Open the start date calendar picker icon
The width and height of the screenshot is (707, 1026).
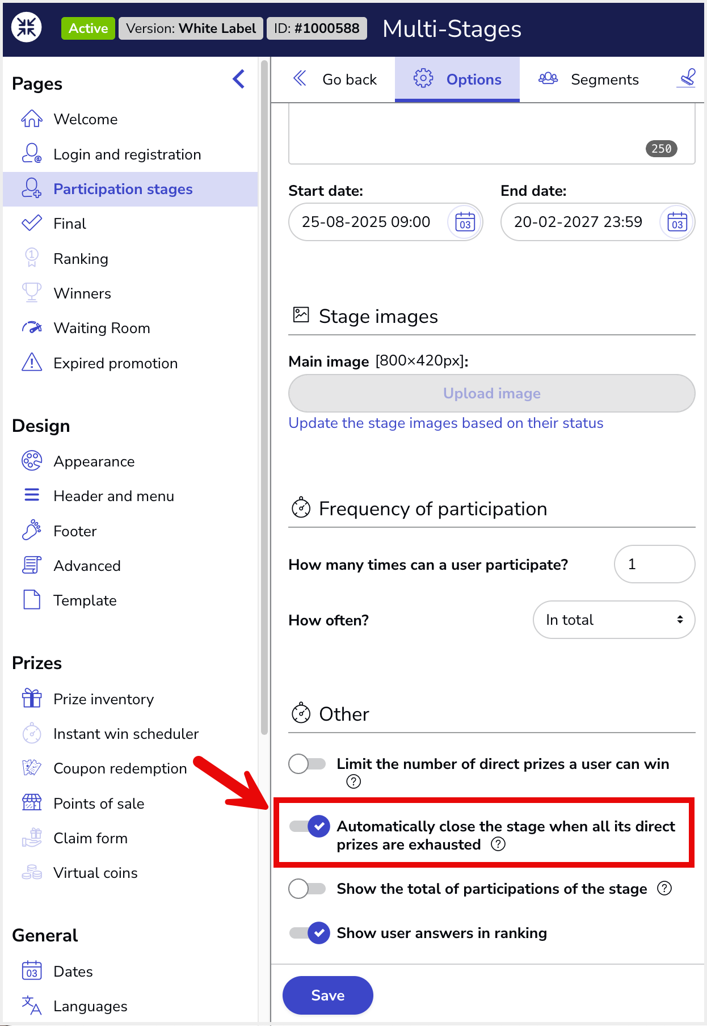click(x=465, y=222)
